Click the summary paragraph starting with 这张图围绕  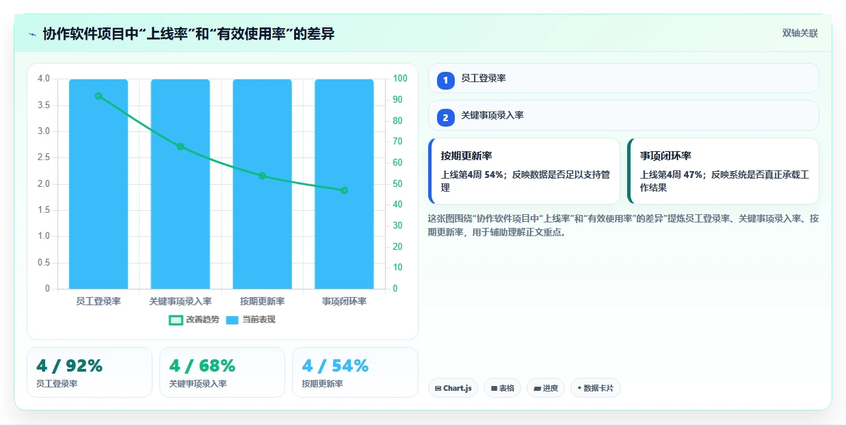(x=623, y=225)
